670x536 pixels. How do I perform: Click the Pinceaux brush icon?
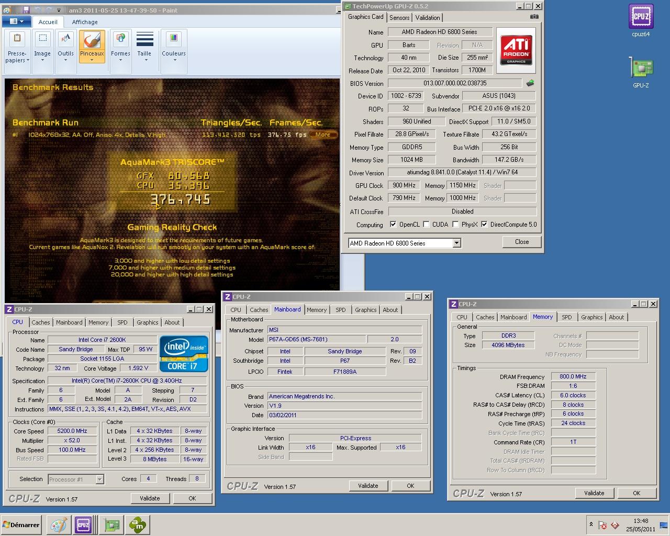tap(92, 40)
